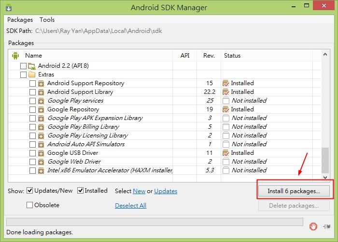Select the Android Auto API Simulators row text
The width and height of the screenshot is (338, 242).
pyautogui.click(x=86, y=144)
